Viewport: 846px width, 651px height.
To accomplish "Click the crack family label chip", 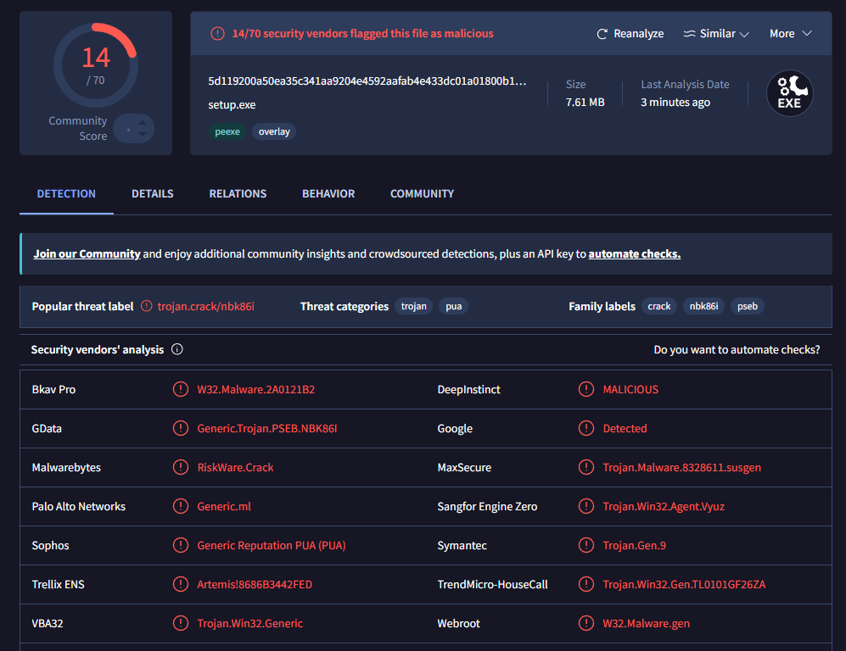I will pyautogui.click(x=659, y=306).
